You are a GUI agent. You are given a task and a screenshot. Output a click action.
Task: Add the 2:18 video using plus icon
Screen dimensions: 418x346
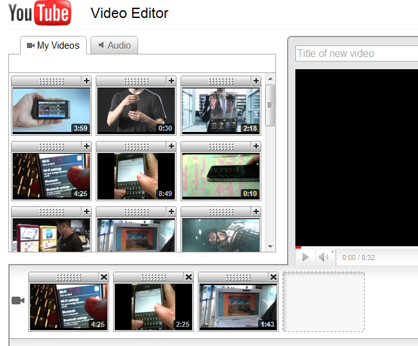point(256,81)
